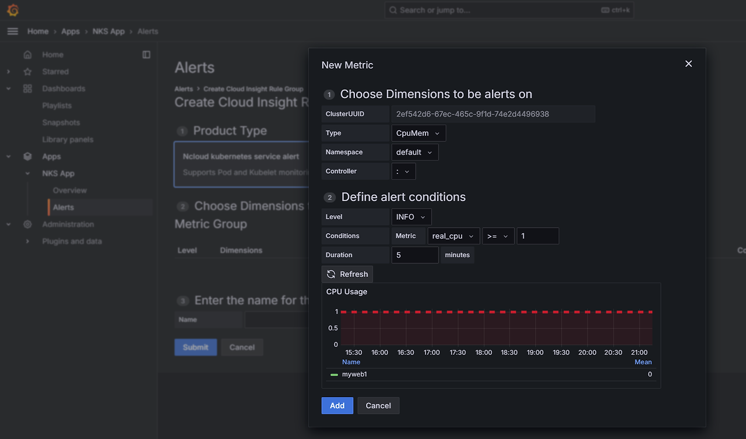Click Cancel next to Submit

click(x=242, y=347)
